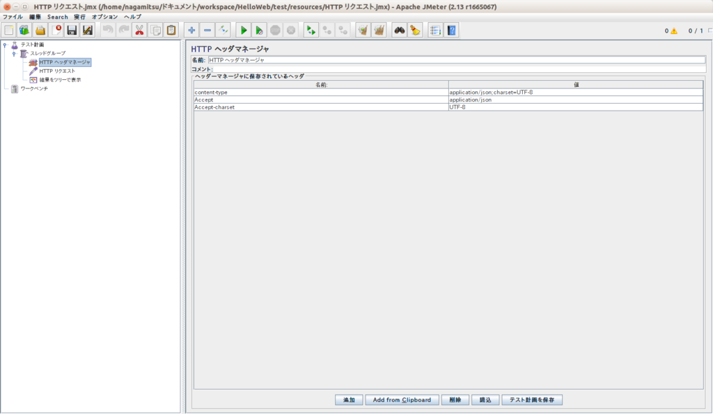Select HTTP リクエスト tree node
This screenshot has height=414, width=713.
click(57, 71)
